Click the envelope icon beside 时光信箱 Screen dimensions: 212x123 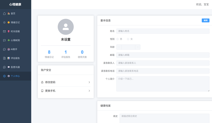[x=4, y=31]
